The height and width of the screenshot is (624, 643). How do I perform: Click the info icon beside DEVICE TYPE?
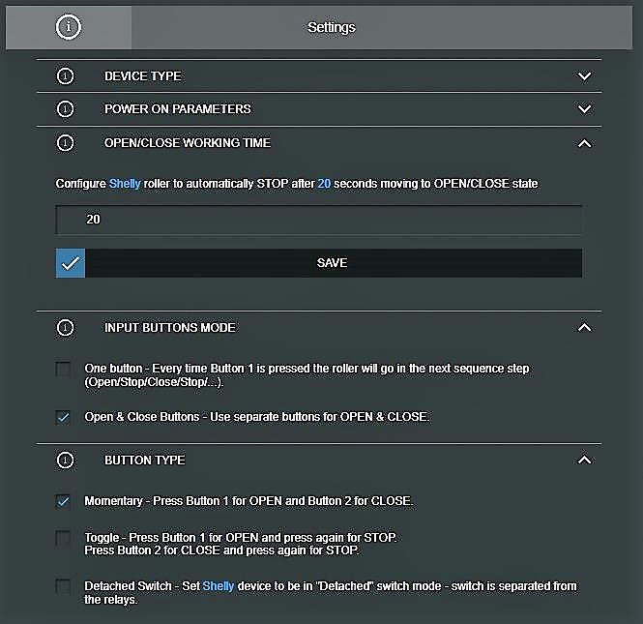[66, 76]
